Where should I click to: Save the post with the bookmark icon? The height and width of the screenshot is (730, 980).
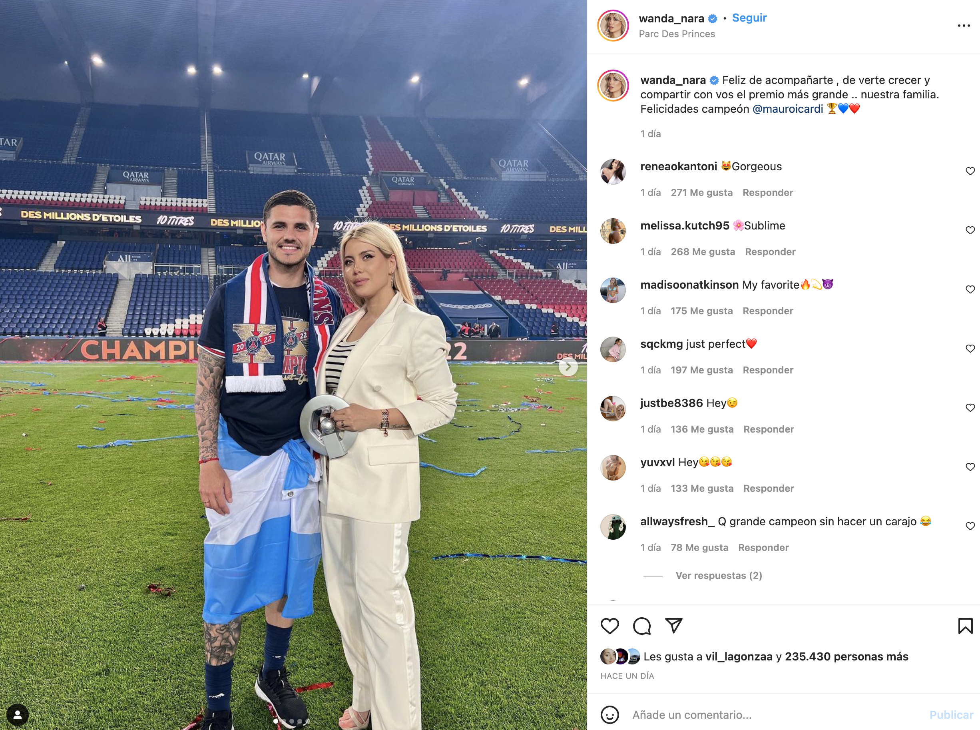(966, 626)
